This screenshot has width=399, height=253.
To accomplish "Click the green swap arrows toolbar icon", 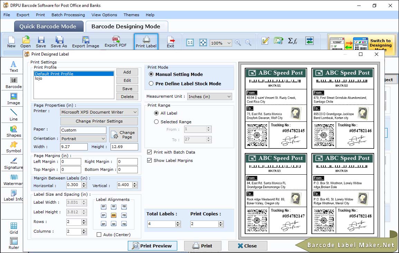I will 310,41.
